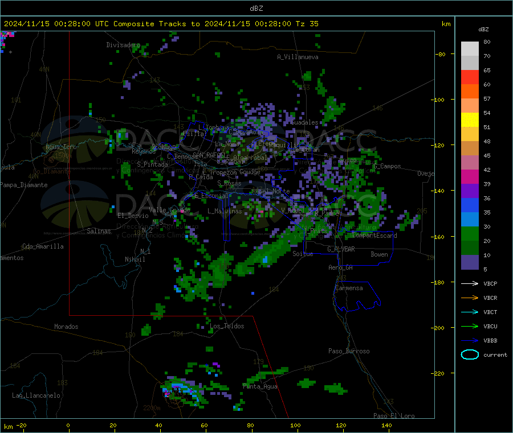513x433 pixels.
Task: Click the 'Agua_Toro' map label
Action: pyautogui.click(x=61, y=147)
